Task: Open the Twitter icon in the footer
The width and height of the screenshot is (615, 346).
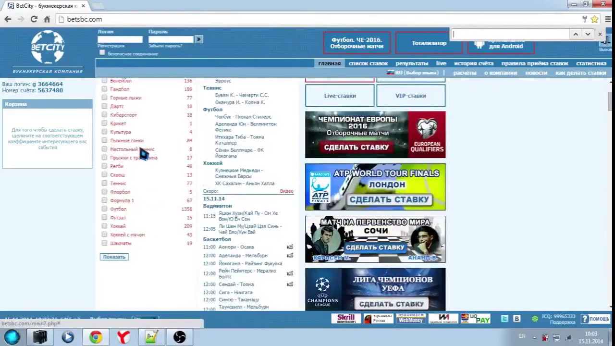Action: coord(504,319)
